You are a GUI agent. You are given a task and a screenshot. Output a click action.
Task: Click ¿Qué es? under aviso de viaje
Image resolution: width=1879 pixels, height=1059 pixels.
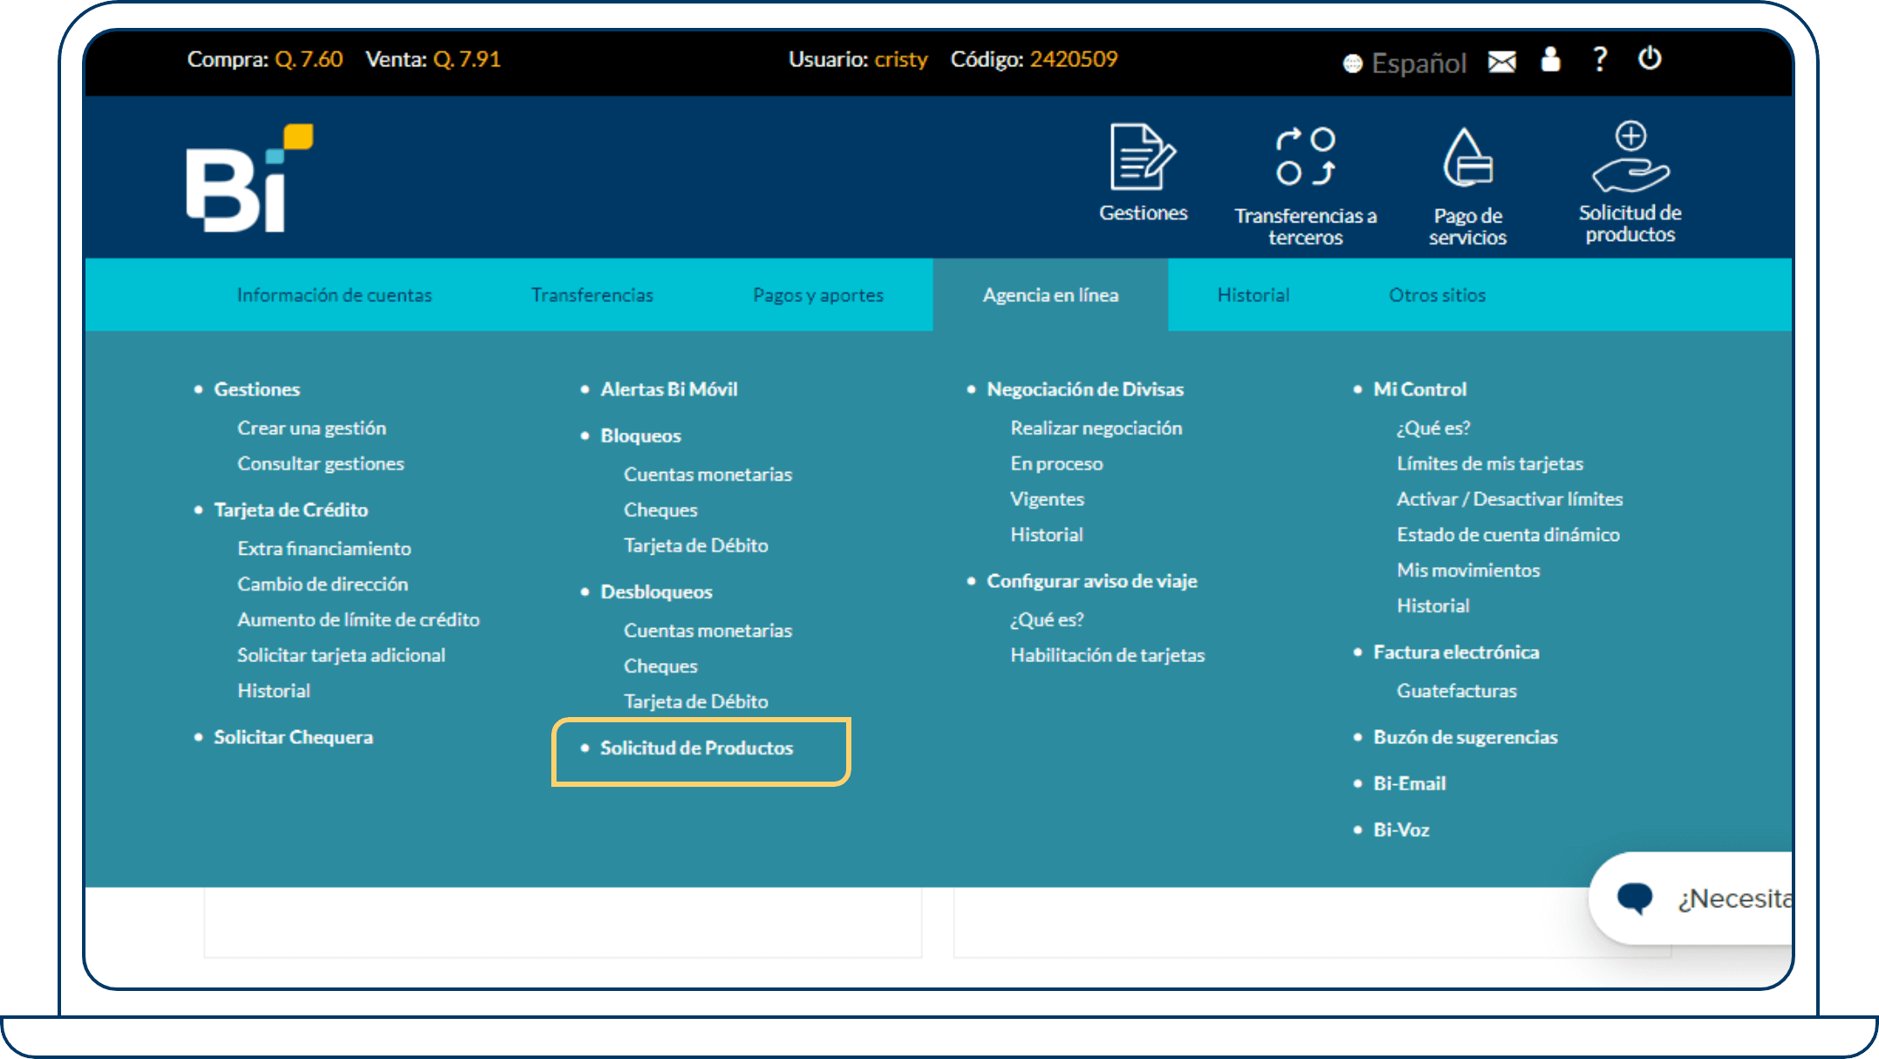click(1046, 619)
